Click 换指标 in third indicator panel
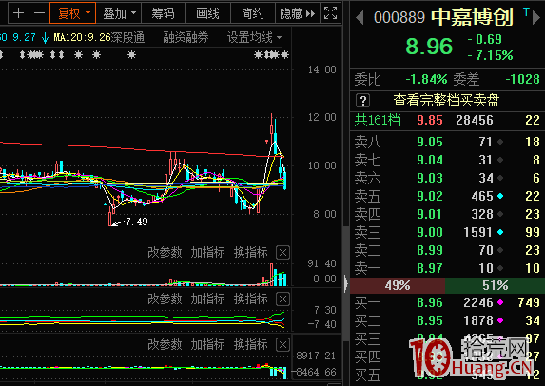 coord(250,345)
